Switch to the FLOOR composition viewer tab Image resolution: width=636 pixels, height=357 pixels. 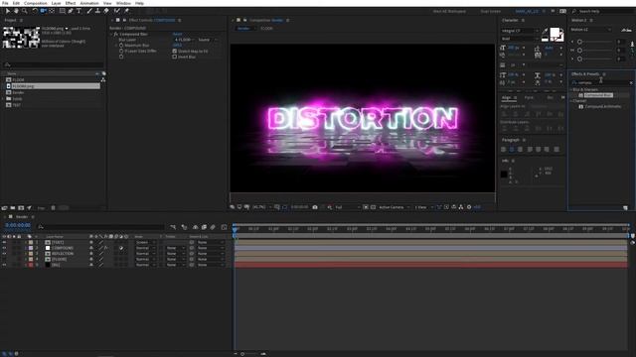coord(266,29)
